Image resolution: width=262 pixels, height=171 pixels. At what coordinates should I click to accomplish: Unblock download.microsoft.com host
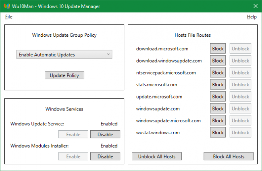240,49
